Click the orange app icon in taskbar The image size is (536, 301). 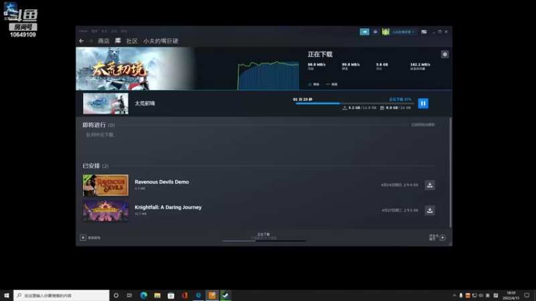coord(212,295)
